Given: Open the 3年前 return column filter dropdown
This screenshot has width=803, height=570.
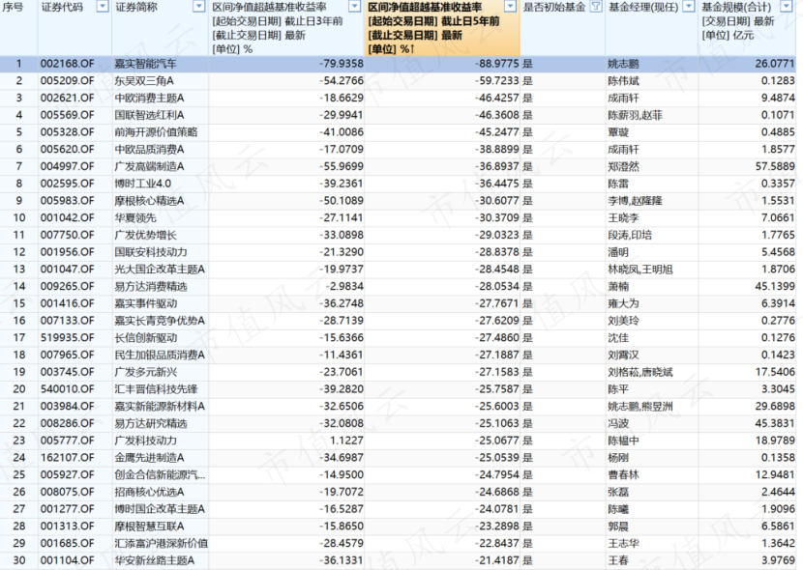Looking at the screenshot, I should click(x=354, y=7).
